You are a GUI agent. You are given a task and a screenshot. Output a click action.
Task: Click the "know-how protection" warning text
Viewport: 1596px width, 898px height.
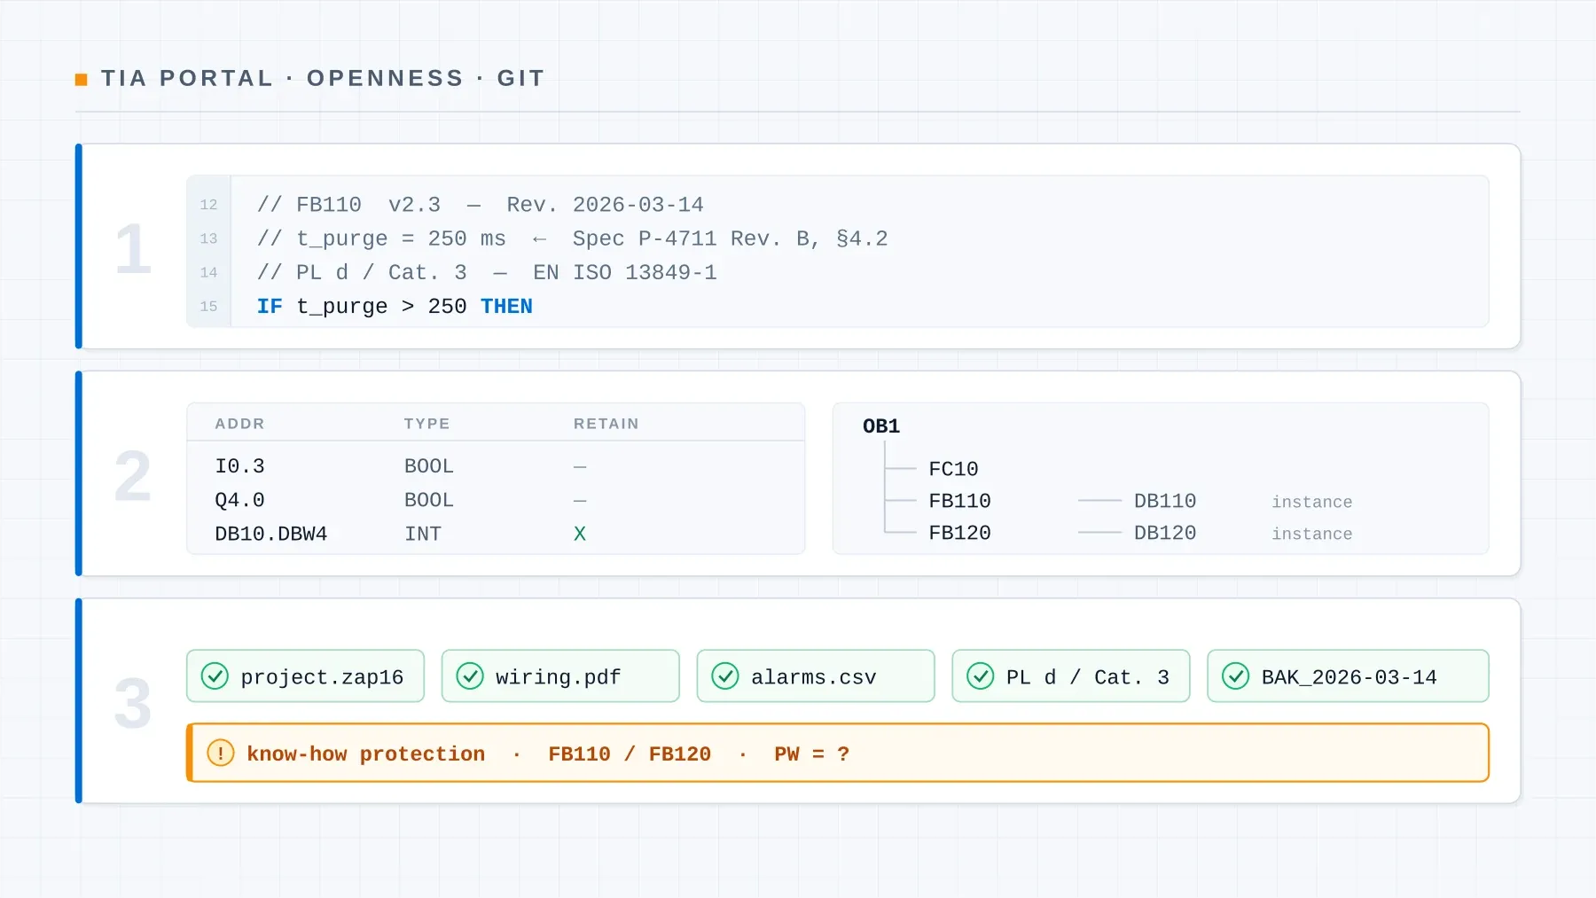tap(366, 754)
